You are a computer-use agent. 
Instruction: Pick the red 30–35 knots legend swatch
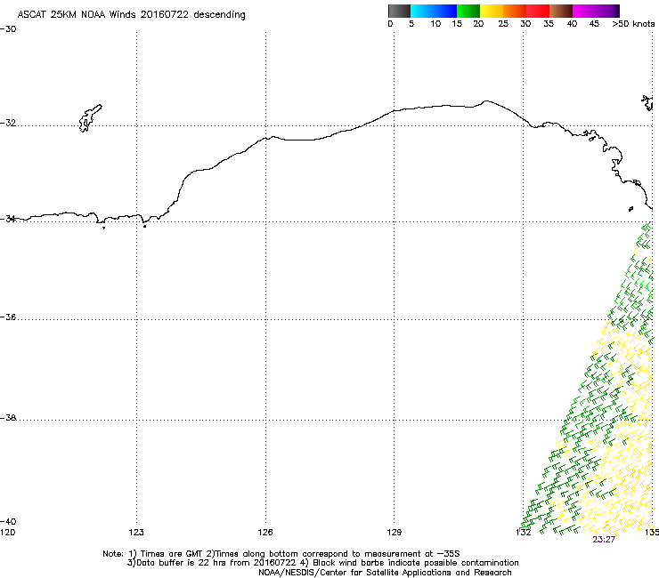[x=538, y=11]
